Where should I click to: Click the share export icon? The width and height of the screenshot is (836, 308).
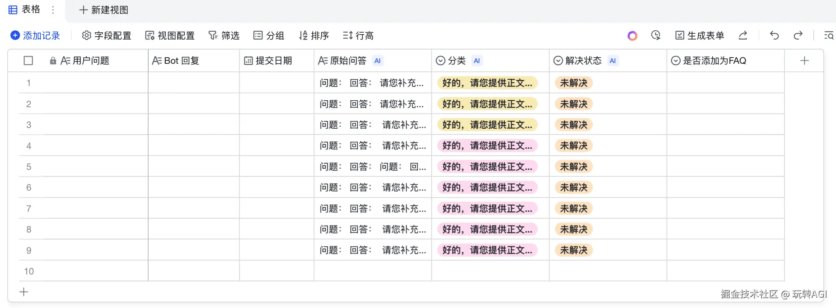[x=743, y=36]
